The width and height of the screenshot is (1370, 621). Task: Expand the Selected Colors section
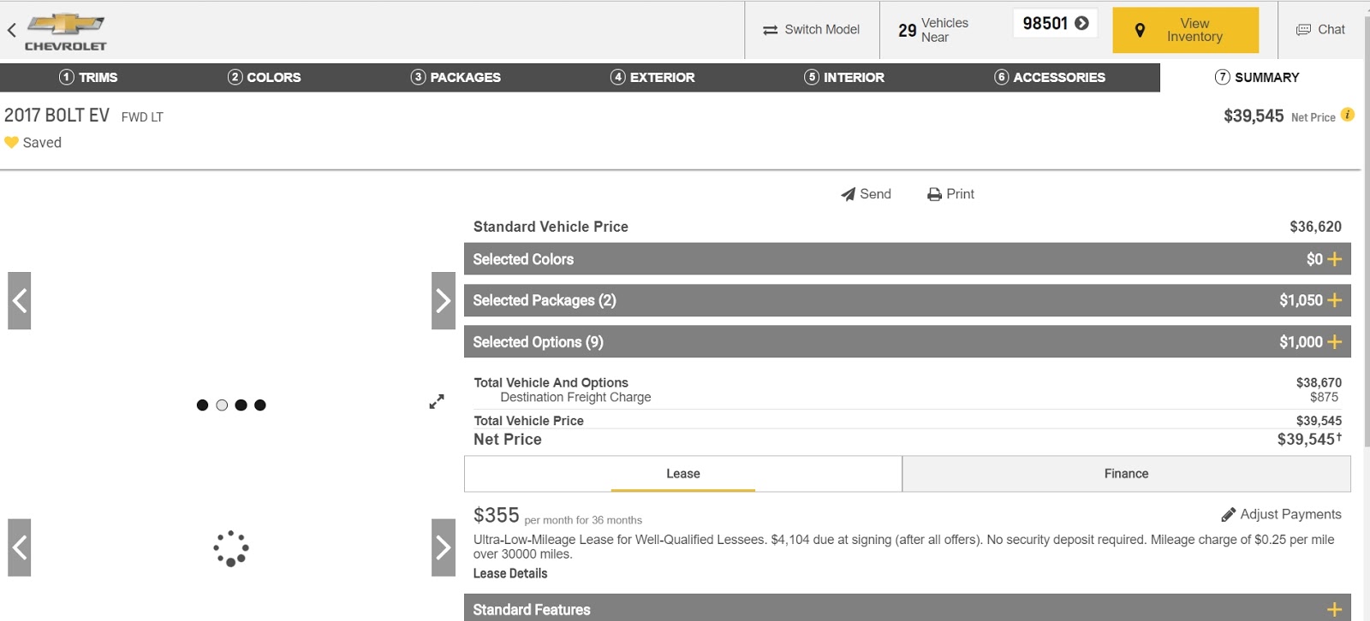(1334, 259)
